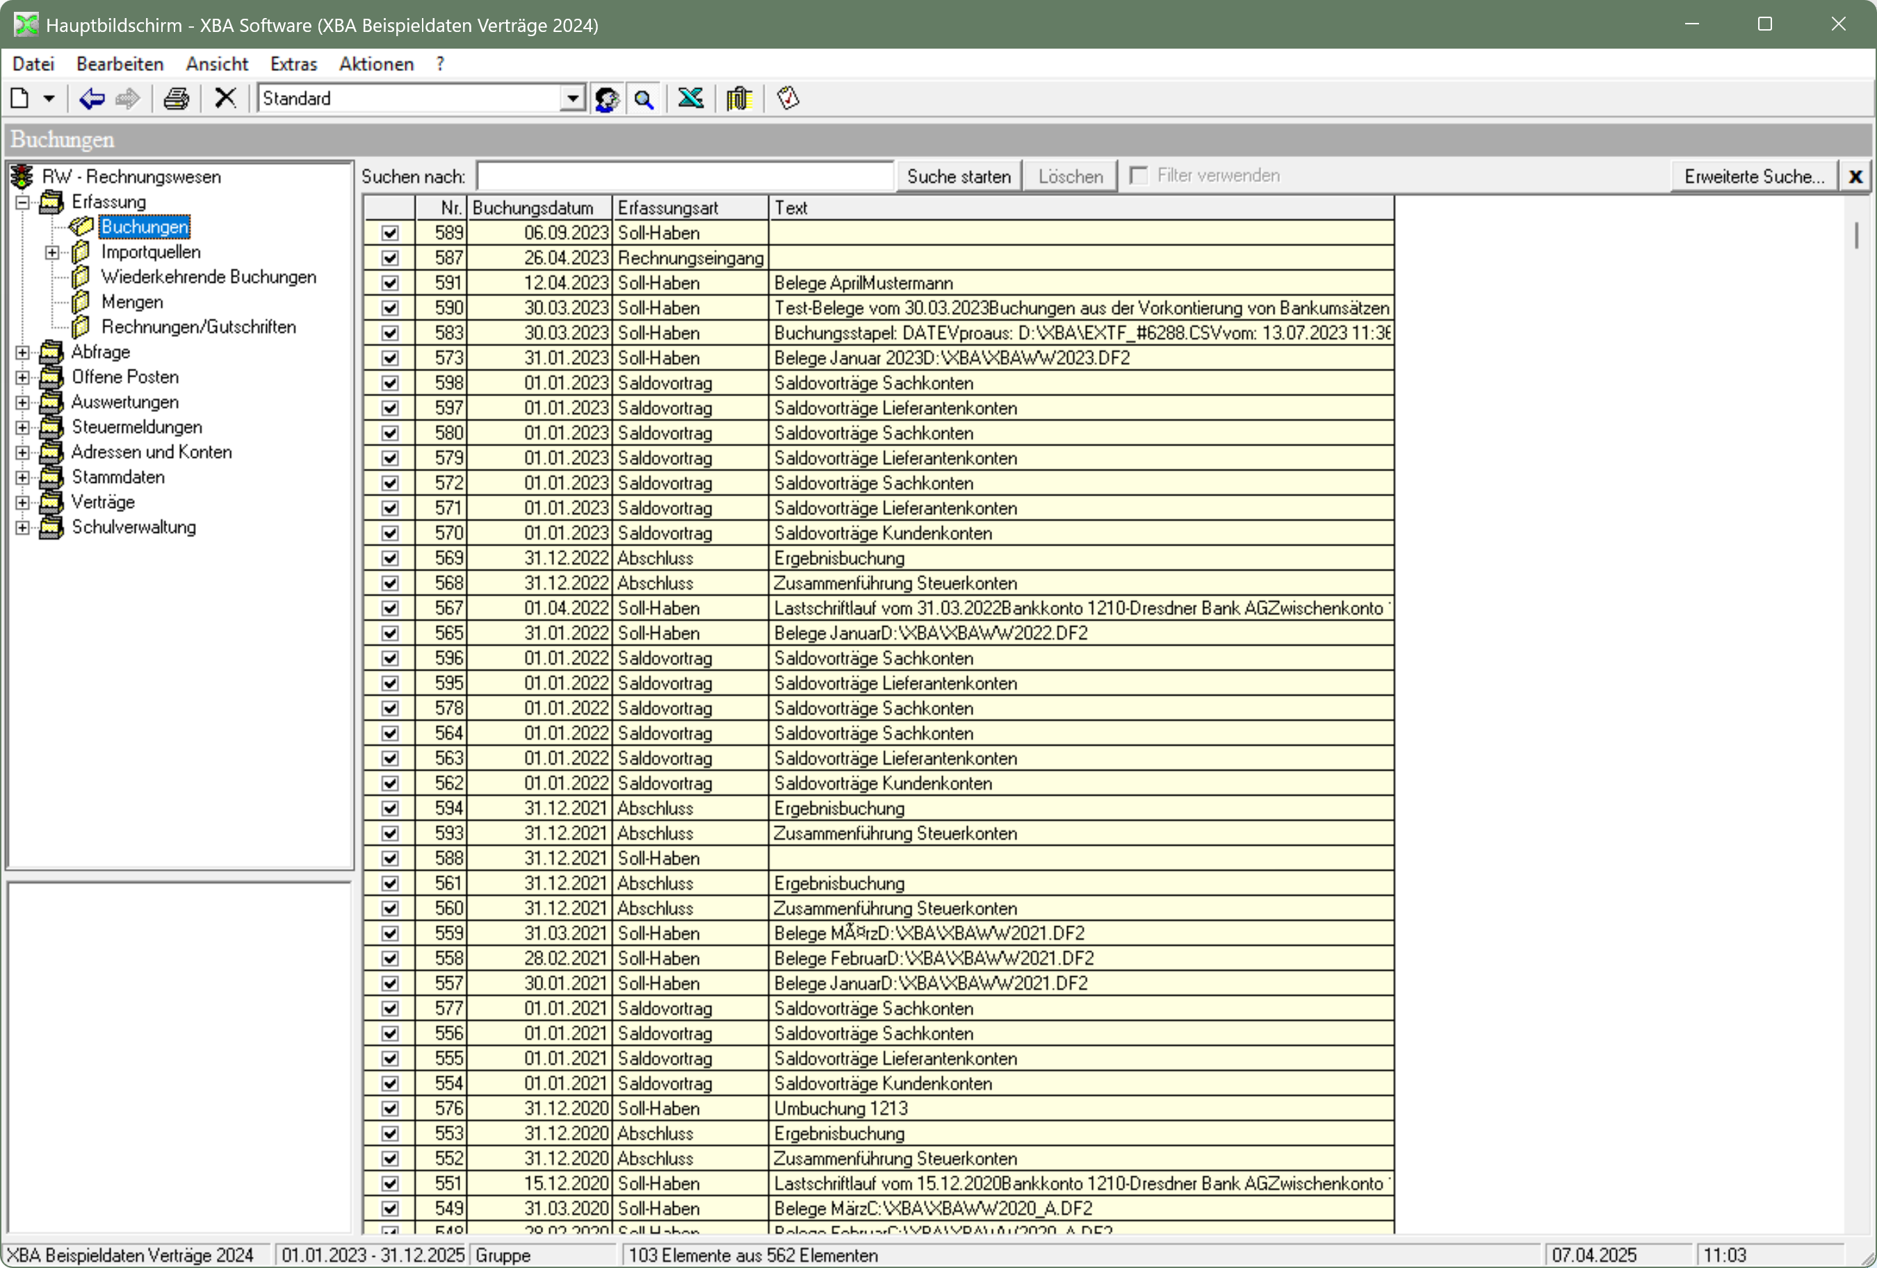Uncheck the checkbox for booking 569
Viewport: 1877px width, 1268px height.
[390, 559]
